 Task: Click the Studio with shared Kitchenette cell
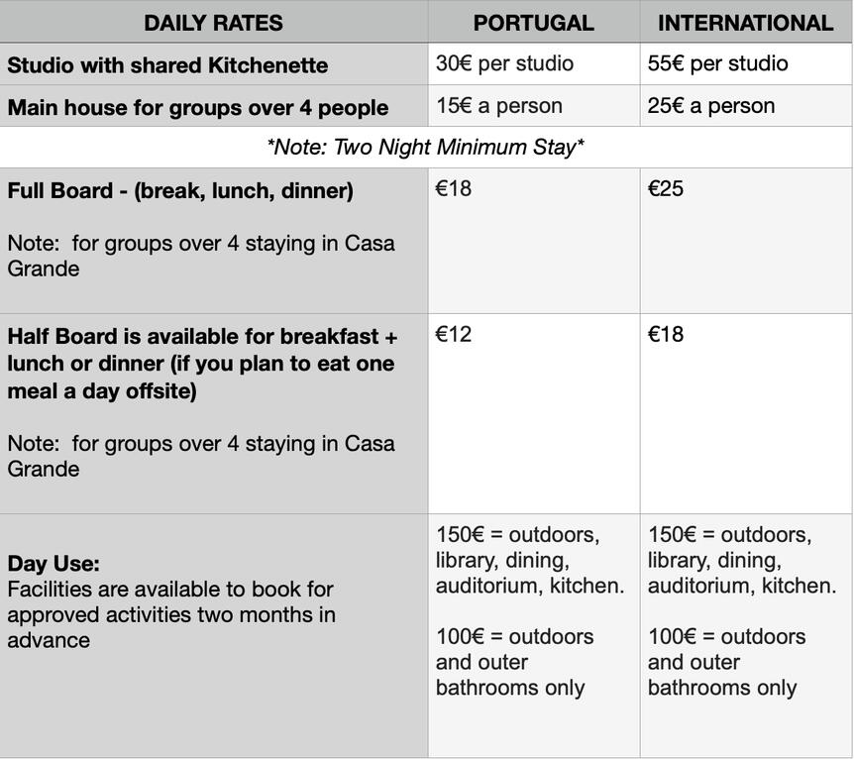pyautogui.click(x=167, y=65)
